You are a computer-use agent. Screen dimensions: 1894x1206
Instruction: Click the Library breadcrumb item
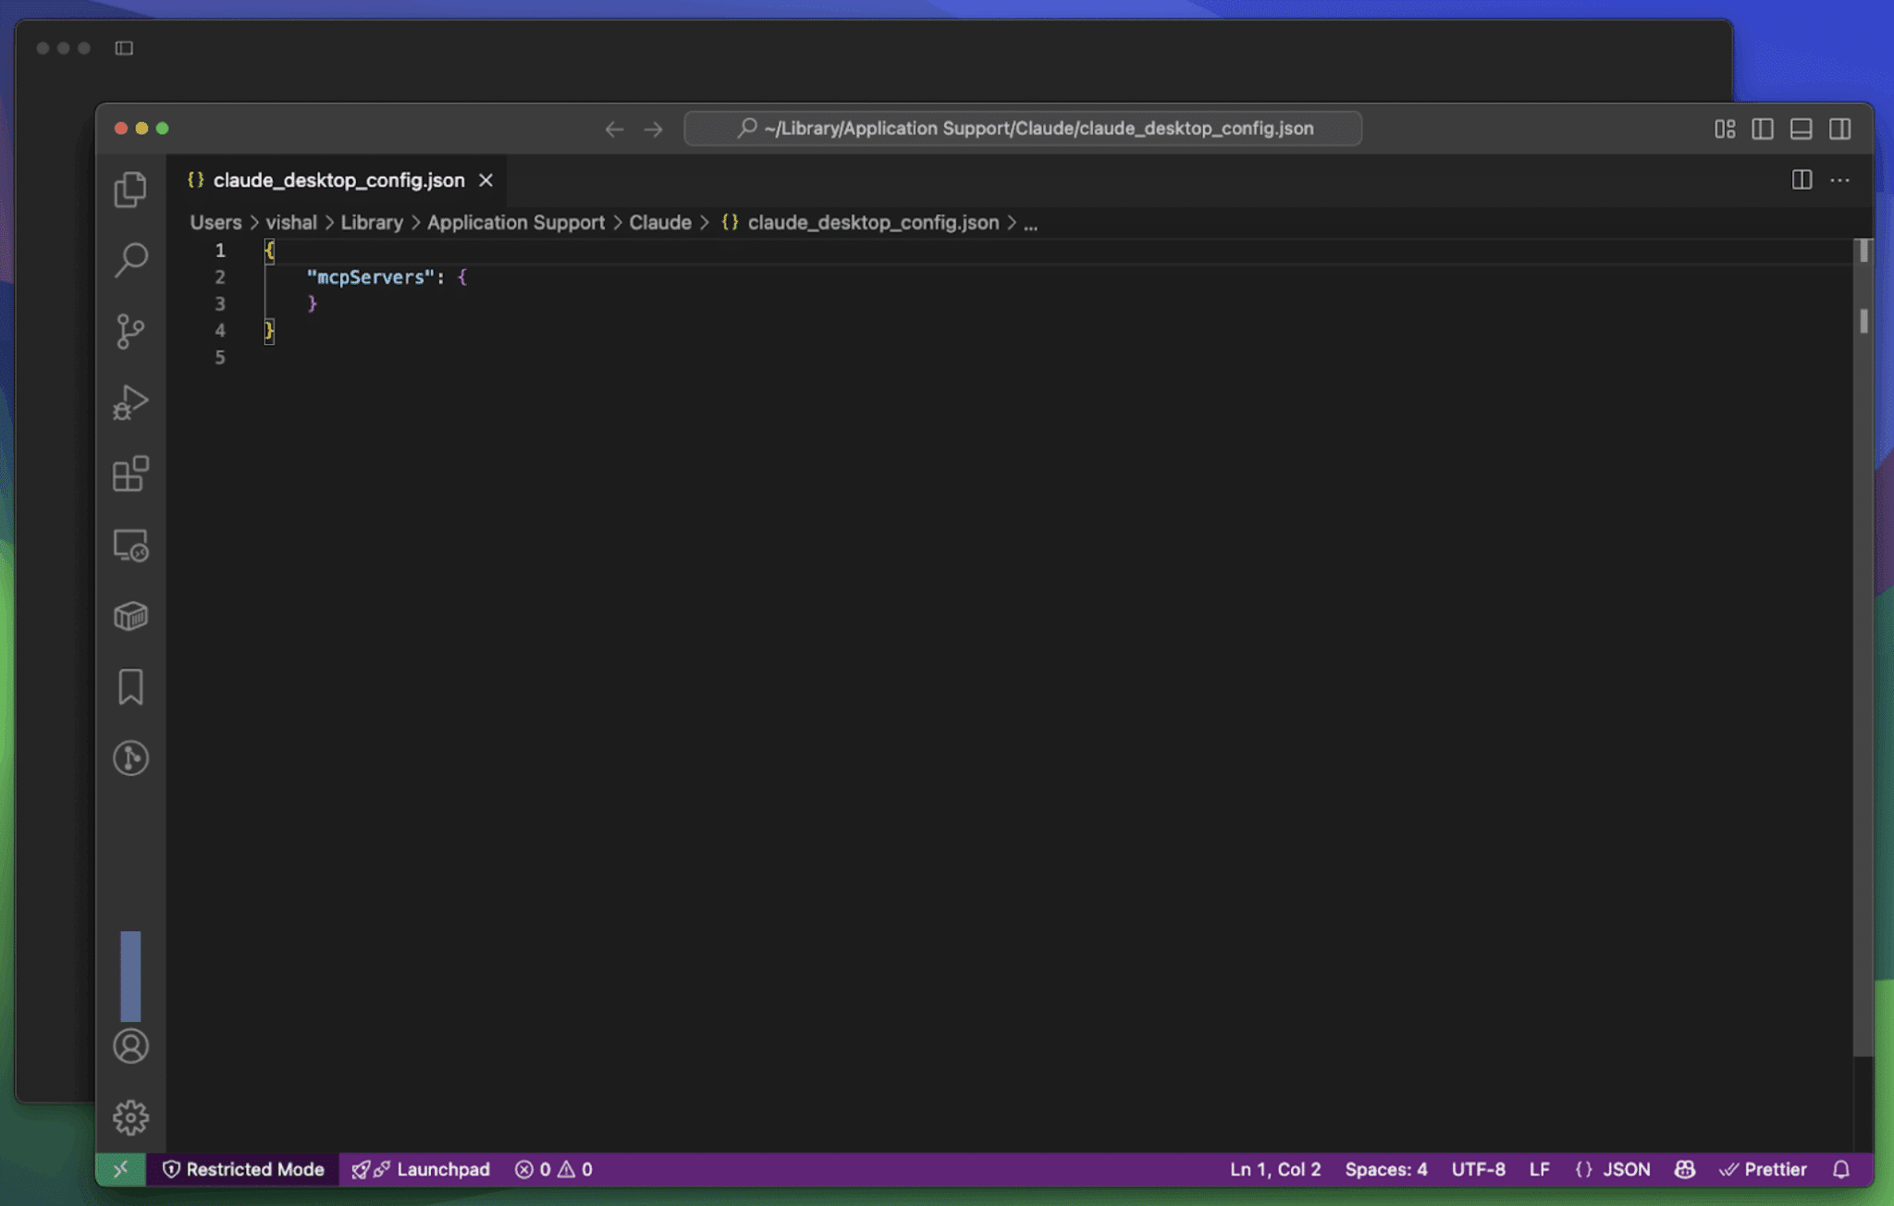point(371,223)
